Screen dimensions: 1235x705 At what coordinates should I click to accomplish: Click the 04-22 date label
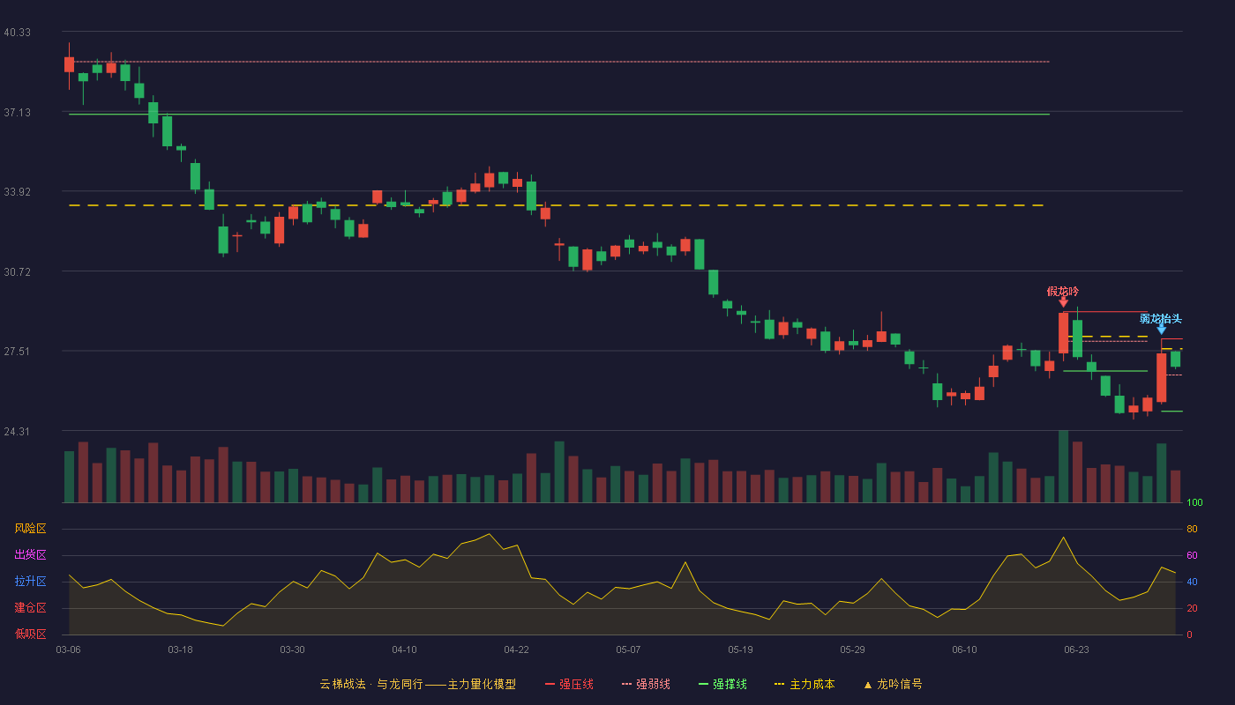516,649
